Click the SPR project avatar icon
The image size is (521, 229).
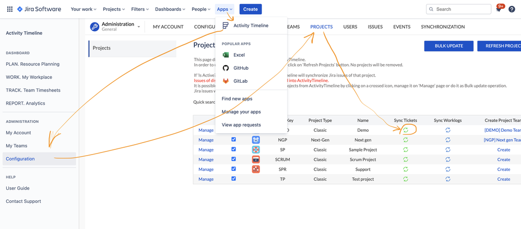(256, 169)
